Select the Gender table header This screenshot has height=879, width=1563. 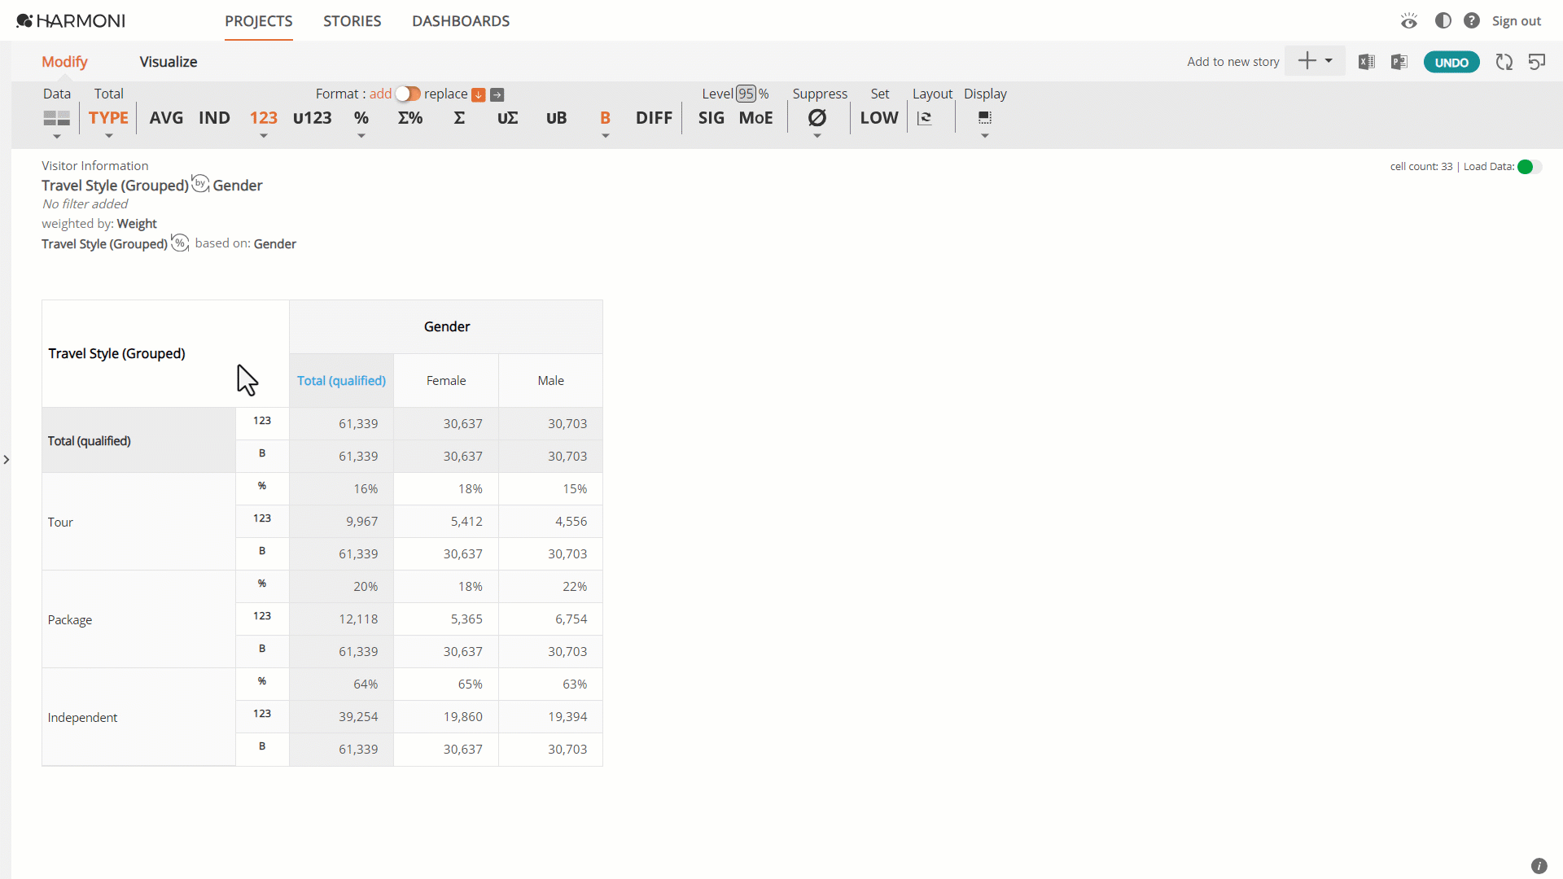click(x=446, y=326)
